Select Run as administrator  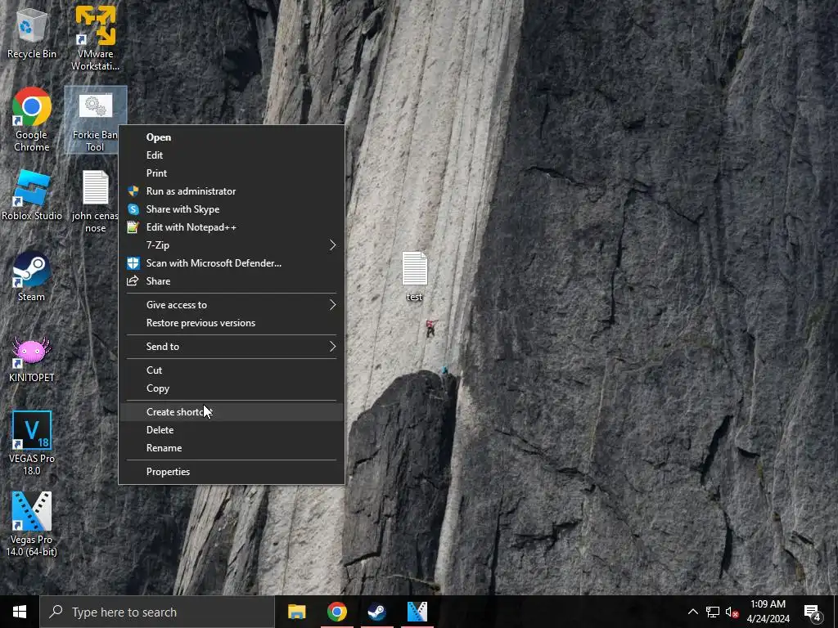232,191
